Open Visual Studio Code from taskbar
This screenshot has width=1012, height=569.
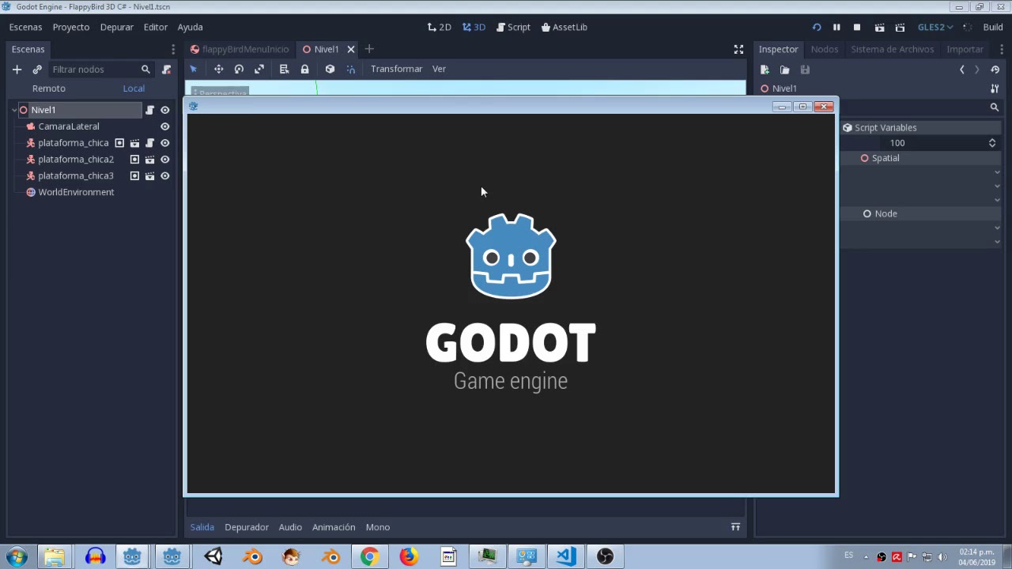(565, 556)
